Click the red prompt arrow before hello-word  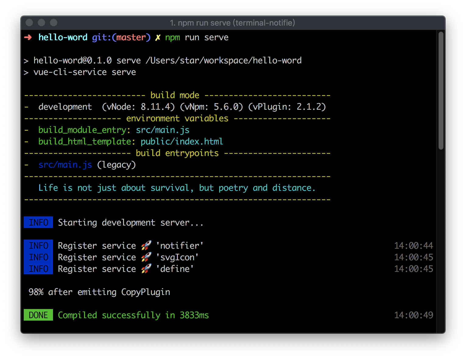[28, 37]
